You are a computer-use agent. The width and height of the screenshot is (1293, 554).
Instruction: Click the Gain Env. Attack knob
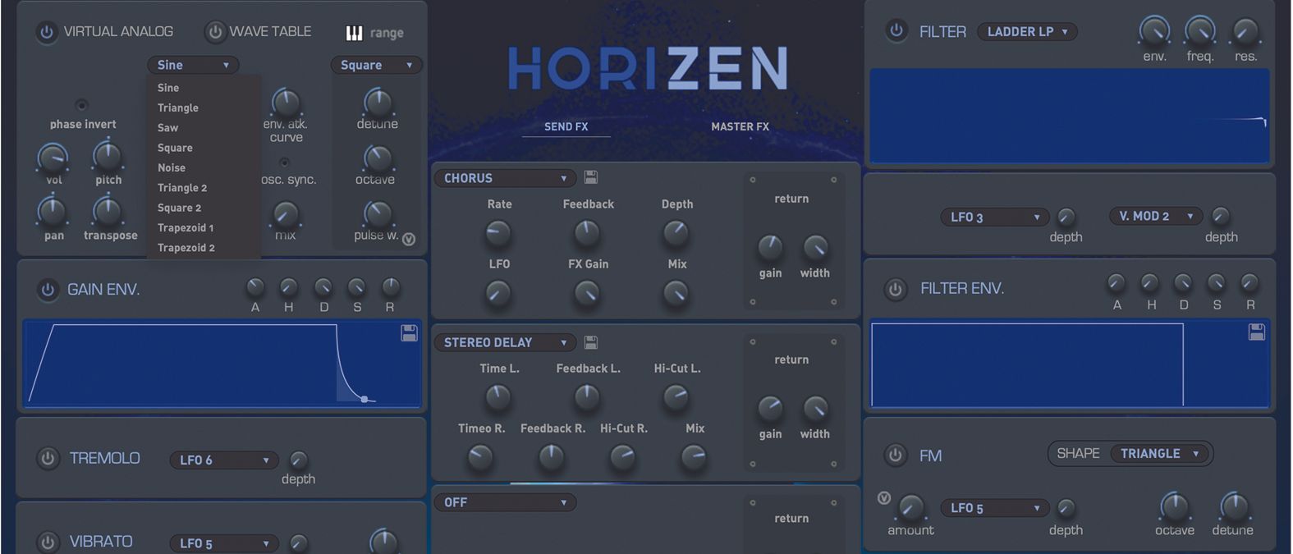(x=255, y=287)
